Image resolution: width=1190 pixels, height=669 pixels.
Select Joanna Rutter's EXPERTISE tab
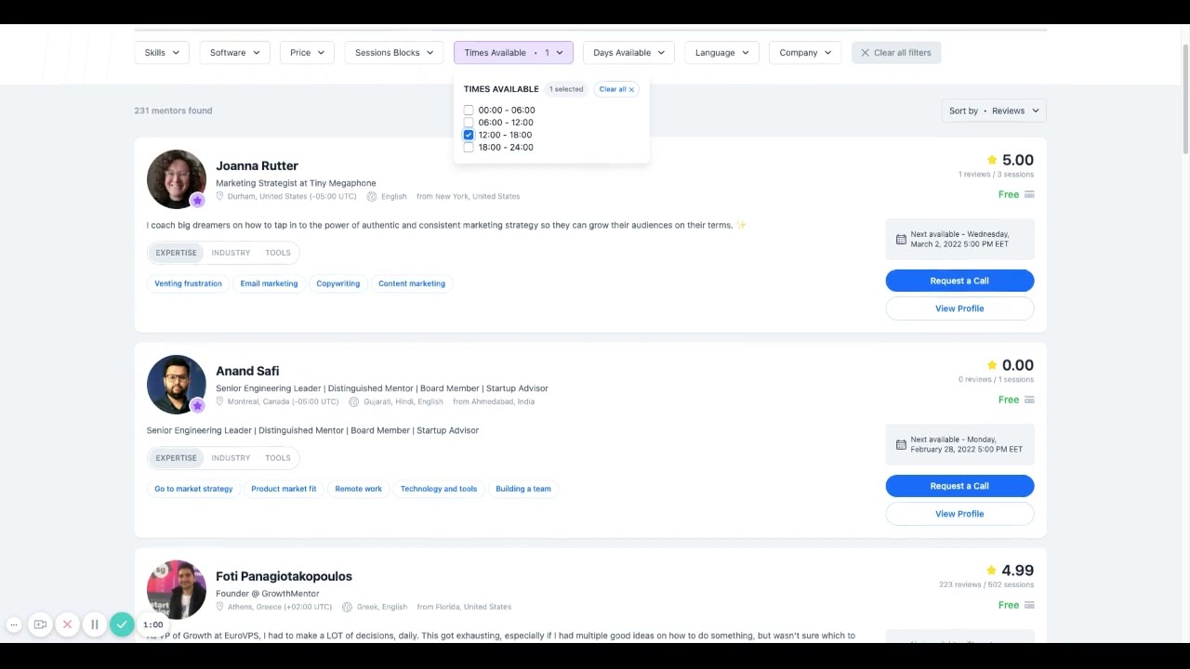(x=176, y=253)
